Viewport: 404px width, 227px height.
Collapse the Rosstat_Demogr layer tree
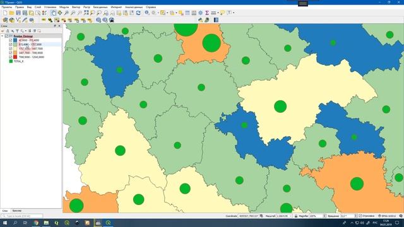click(x=3, y=37)
